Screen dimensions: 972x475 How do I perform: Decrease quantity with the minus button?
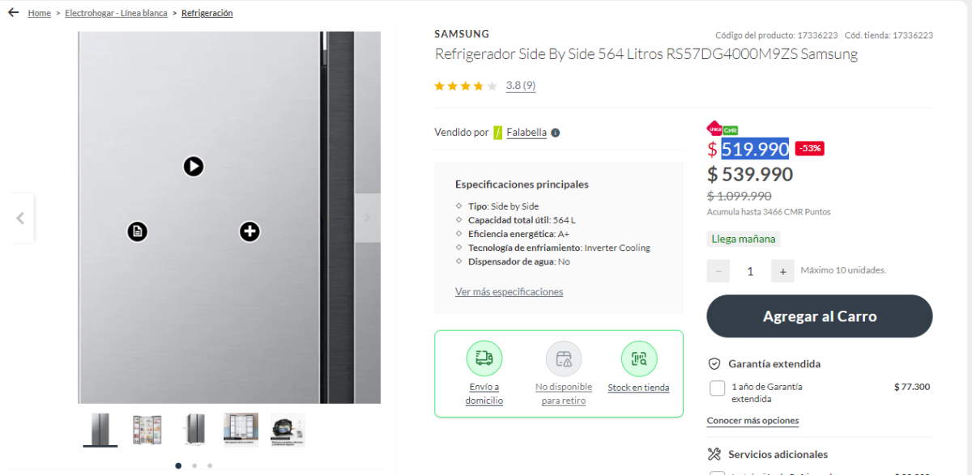(718, 271)
